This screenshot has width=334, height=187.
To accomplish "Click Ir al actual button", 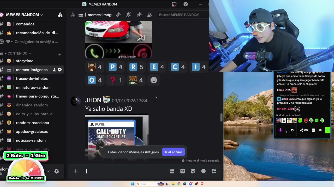I will 173,152.
